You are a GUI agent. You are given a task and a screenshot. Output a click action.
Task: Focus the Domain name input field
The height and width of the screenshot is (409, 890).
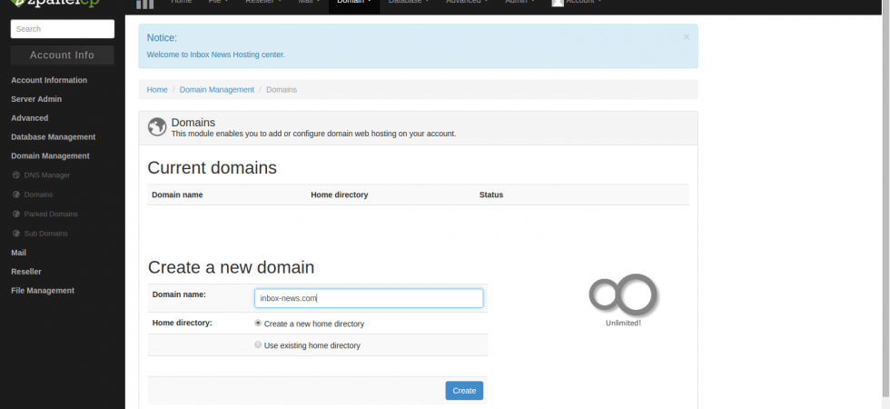[369, 298]
